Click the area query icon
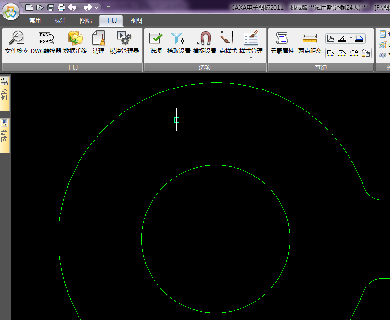 [331, 53]
